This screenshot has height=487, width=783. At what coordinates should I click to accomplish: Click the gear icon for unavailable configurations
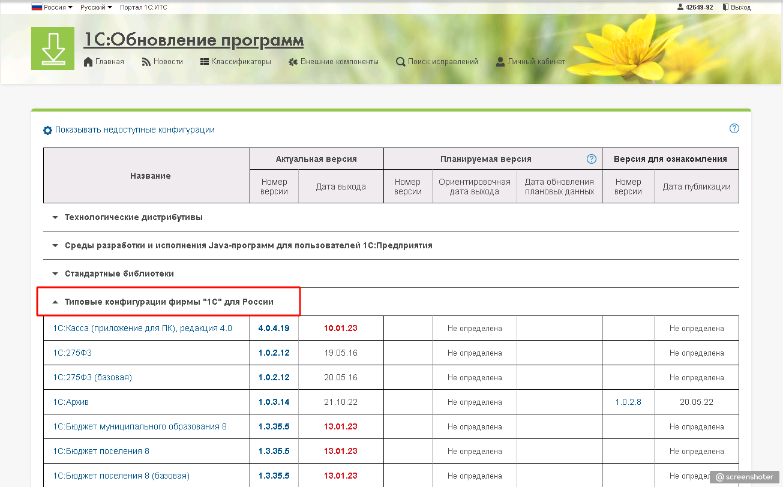pos(48,130)
